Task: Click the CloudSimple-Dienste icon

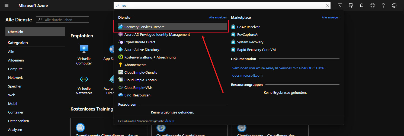Action: pyautogui.click(x=121, y=72)
